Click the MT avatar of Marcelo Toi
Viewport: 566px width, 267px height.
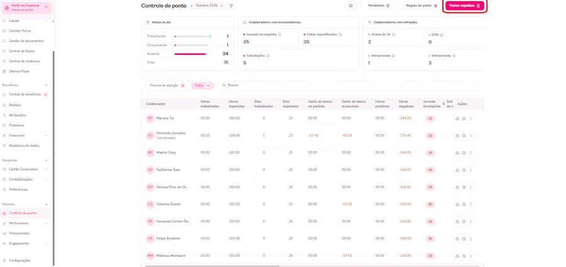[150, 118]
